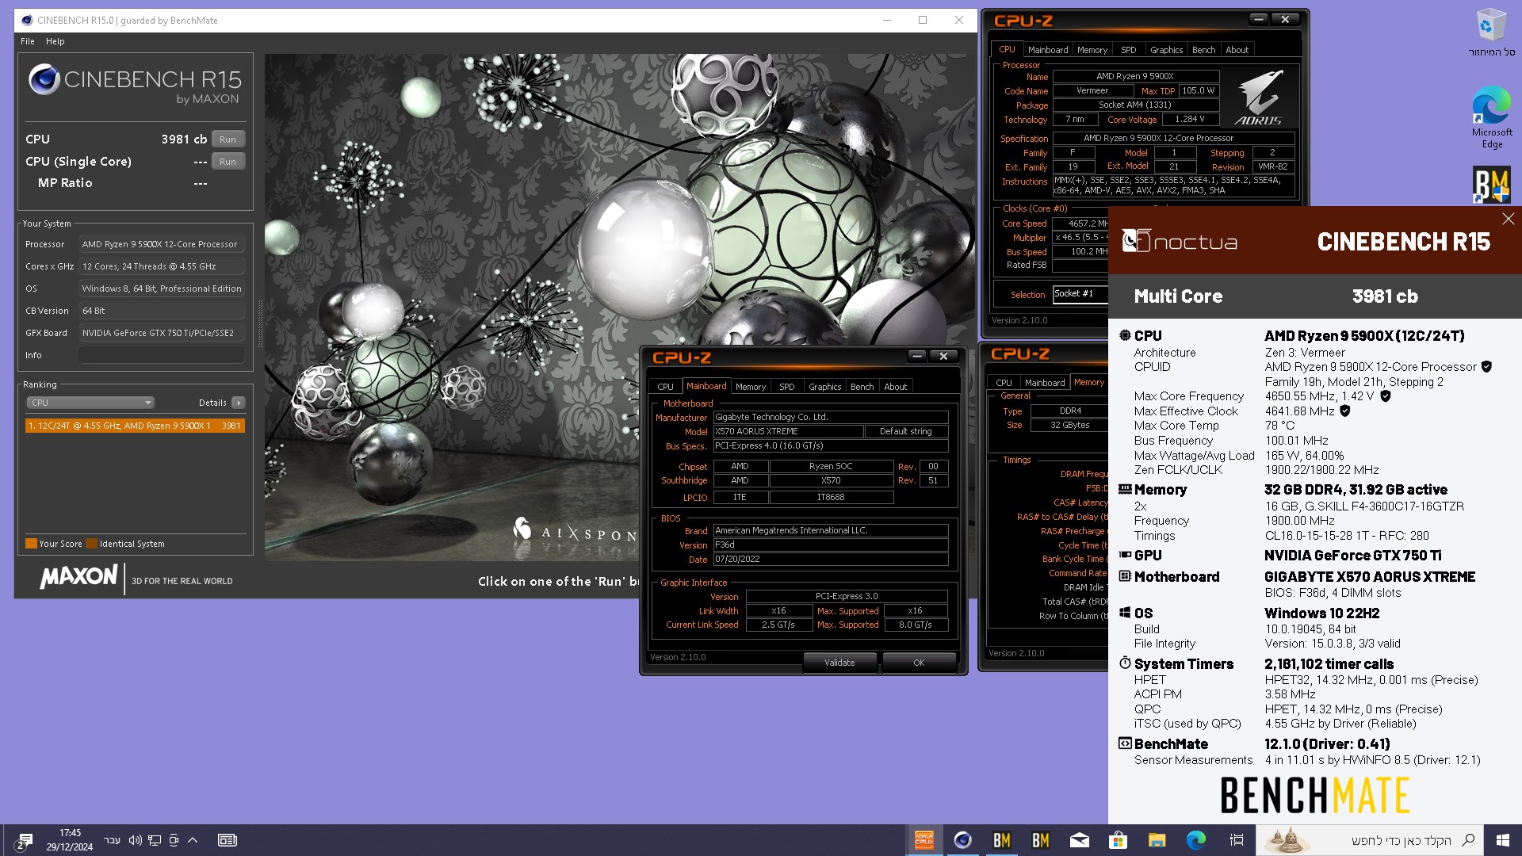
Task: Open the Recycle Bin on desktop
Action: (1490, 33)
